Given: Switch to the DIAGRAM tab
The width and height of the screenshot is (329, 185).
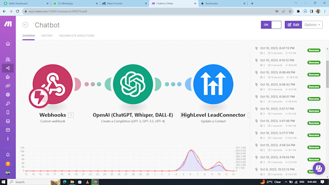Looking at the screenshot, I should coord(29,36).
